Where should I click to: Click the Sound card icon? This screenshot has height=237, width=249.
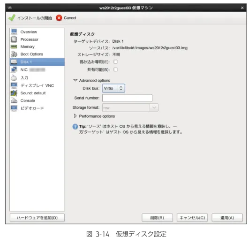coord(14,93)
